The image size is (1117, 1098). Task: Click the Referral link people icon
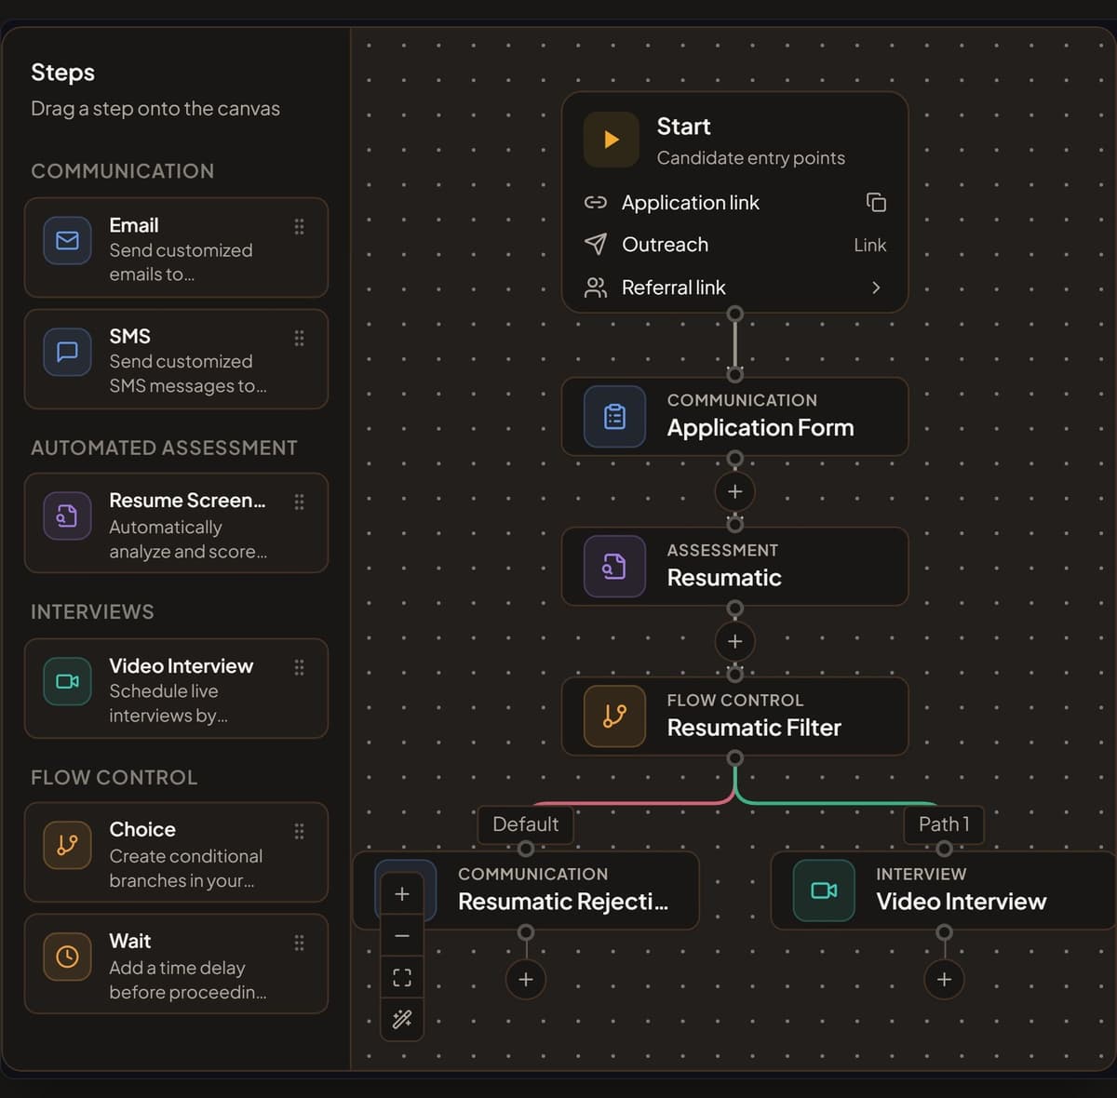click(x=596, y=288)
